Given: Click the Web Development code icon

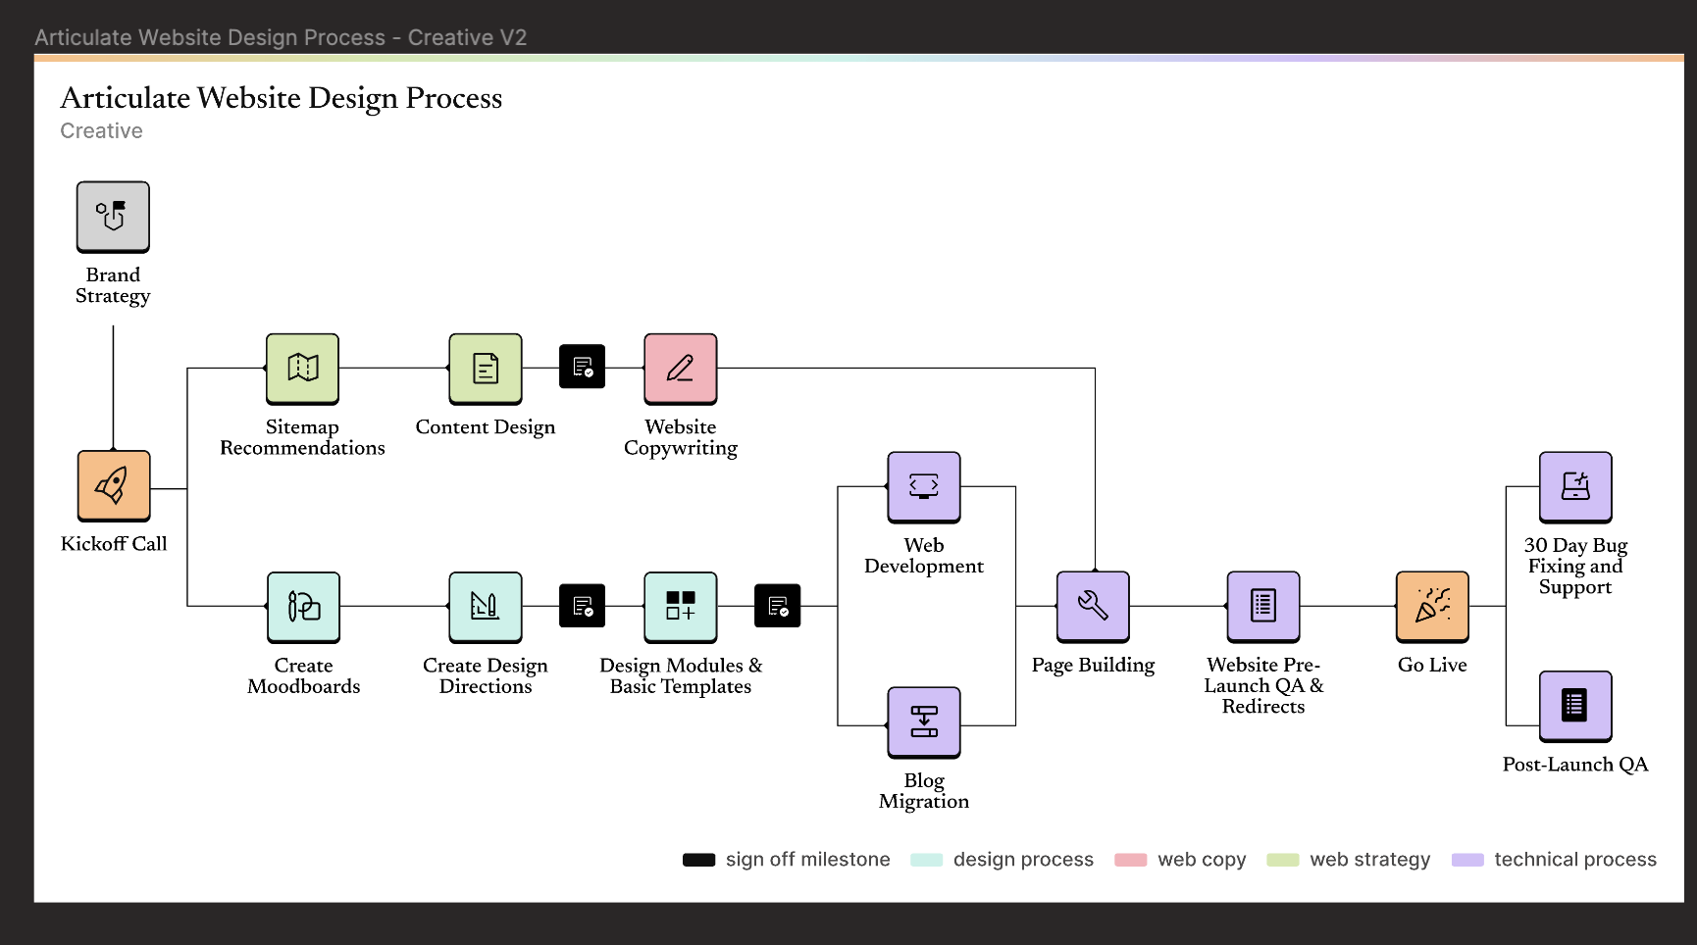Looking at the screenshot, I should pos(924,487).
